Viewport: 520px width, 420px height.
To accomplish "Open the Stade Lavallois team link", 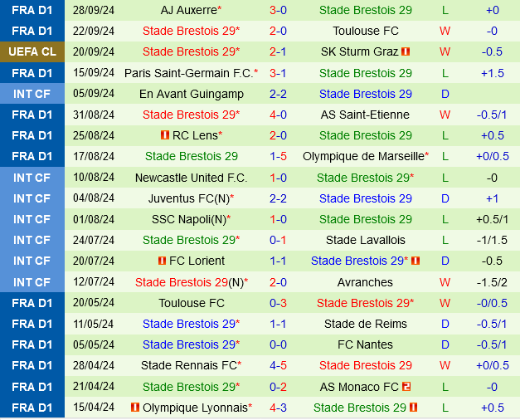I will coord(365,240).
